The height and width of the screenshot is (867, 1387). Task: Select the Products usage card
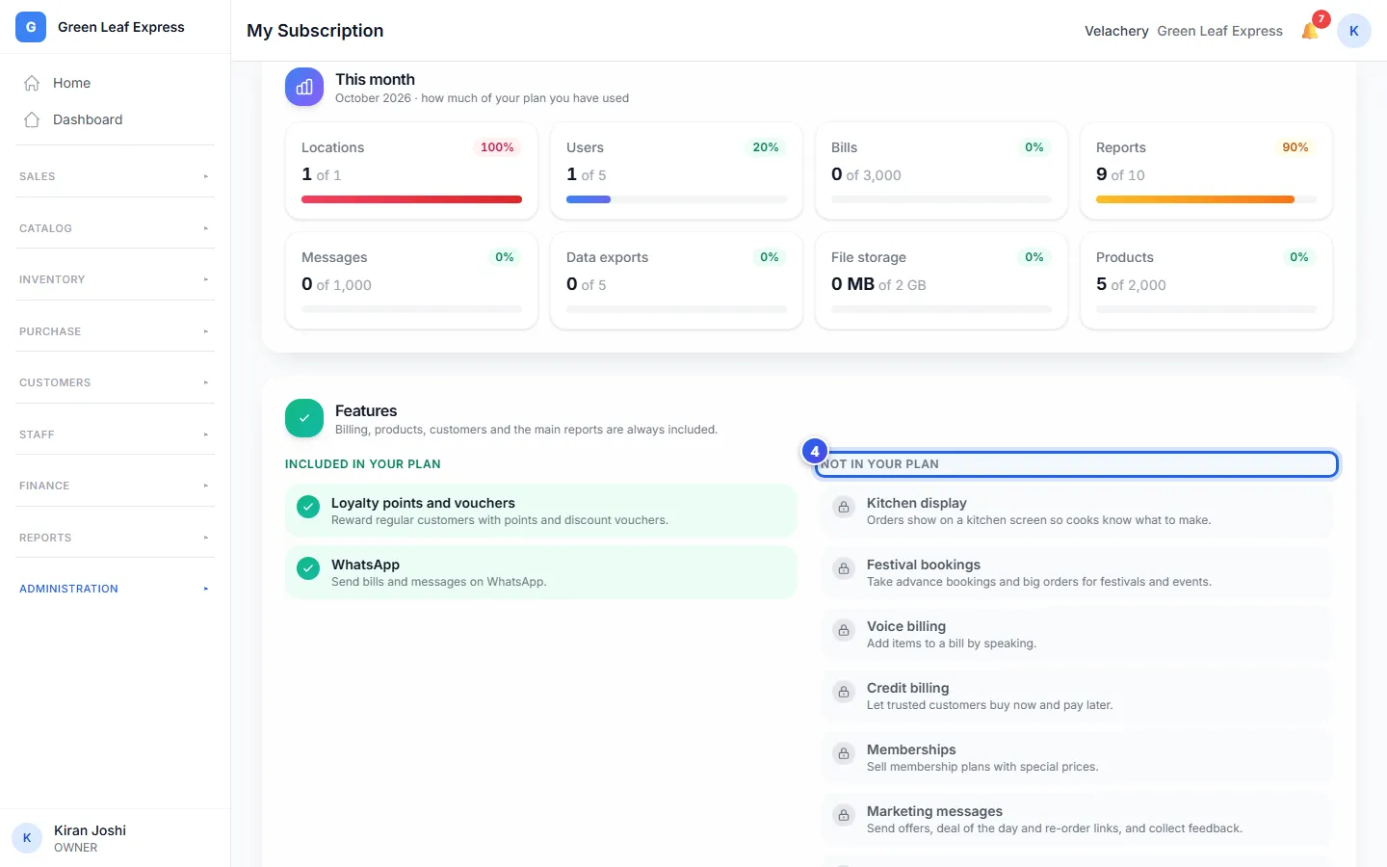click(1206, 280)
